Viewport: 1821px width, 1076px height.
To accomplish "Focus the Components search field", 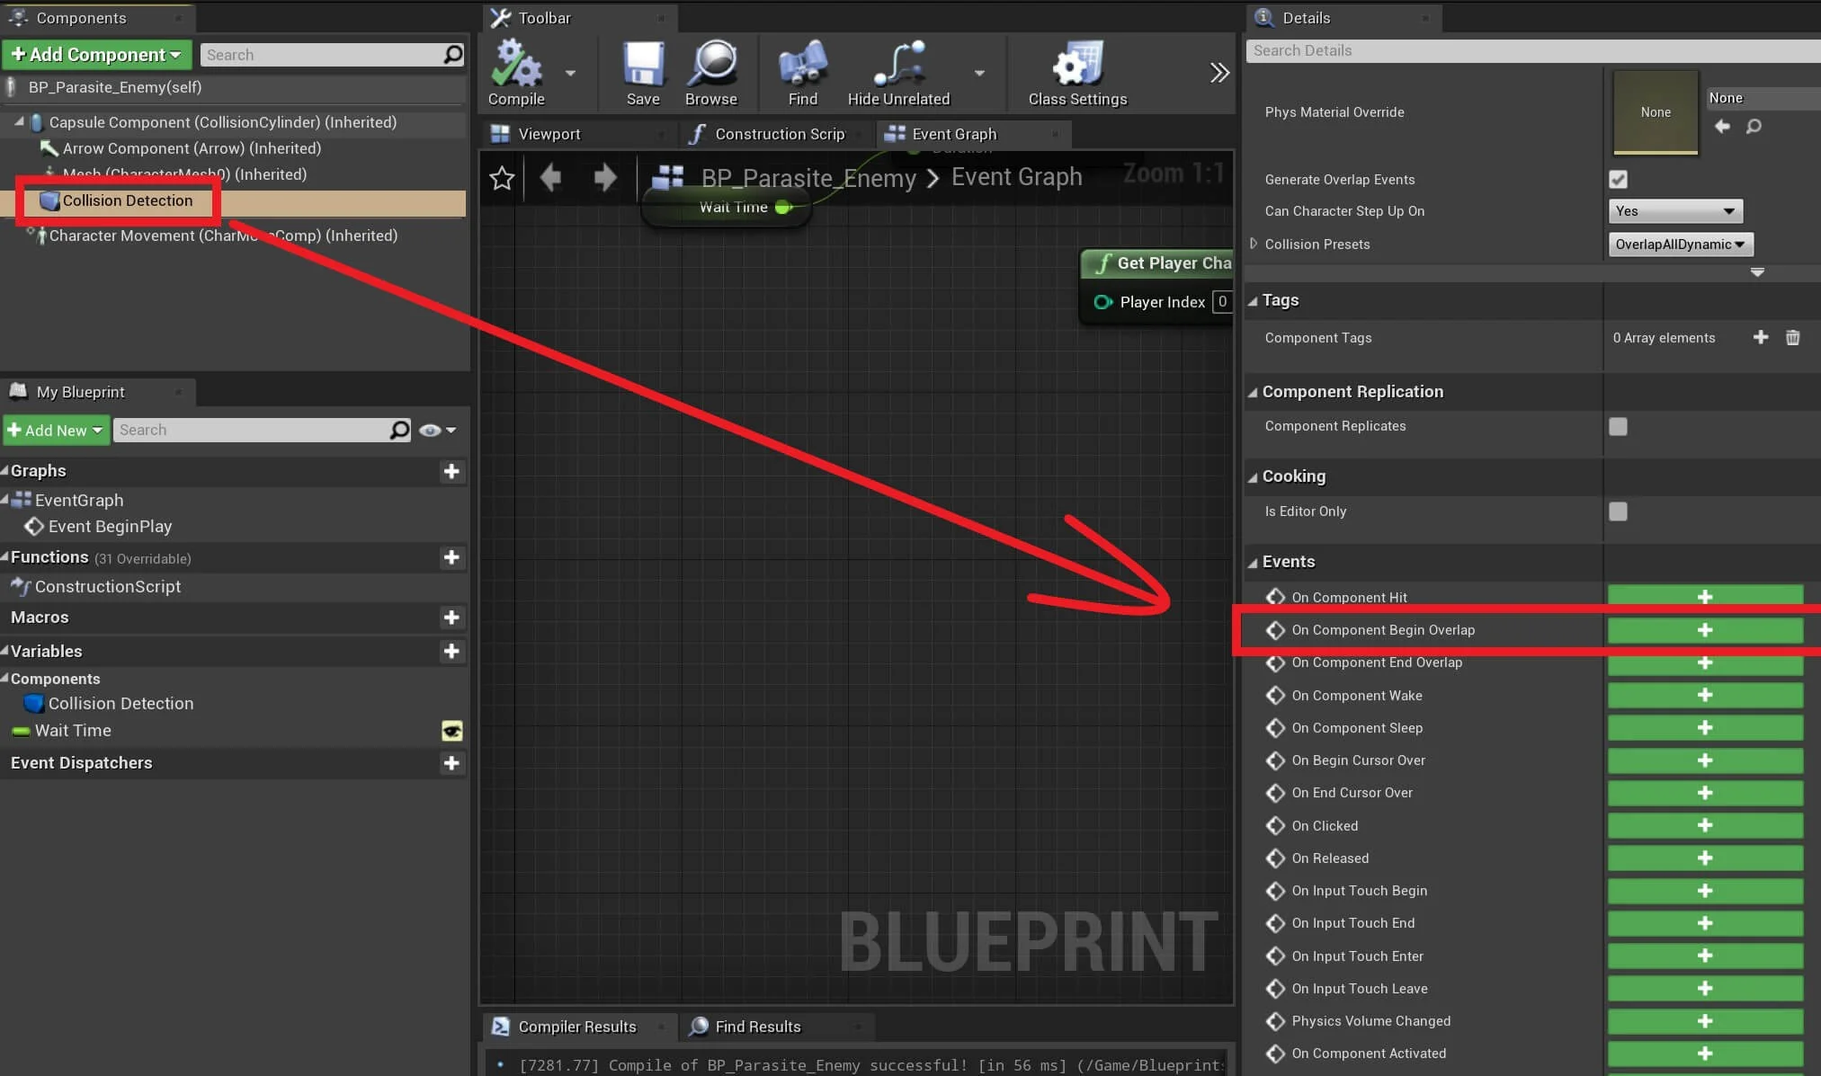I will point(332,55).
